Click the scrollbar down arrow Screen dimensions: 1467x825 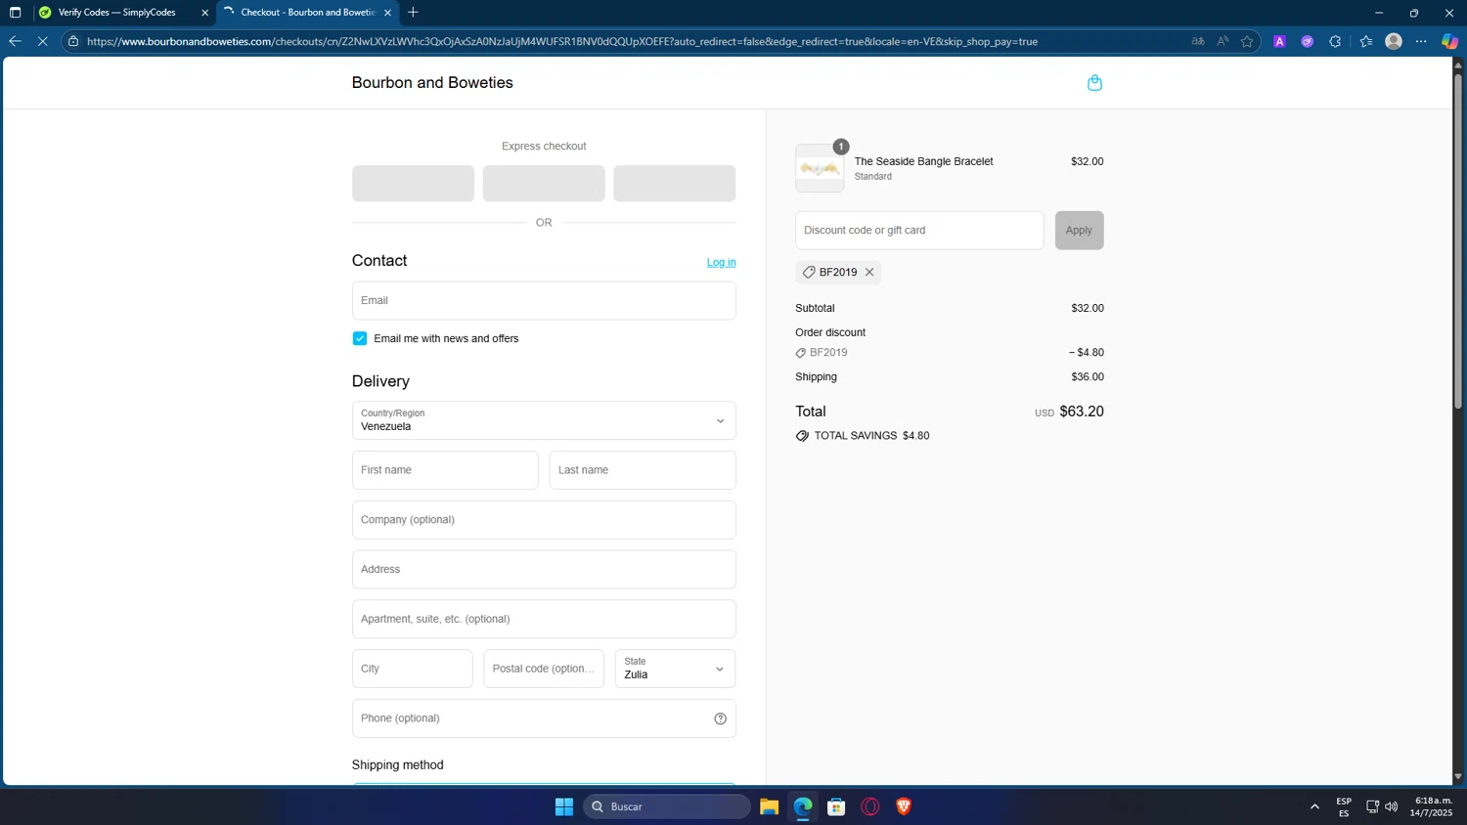click(x=1457, y=777)
